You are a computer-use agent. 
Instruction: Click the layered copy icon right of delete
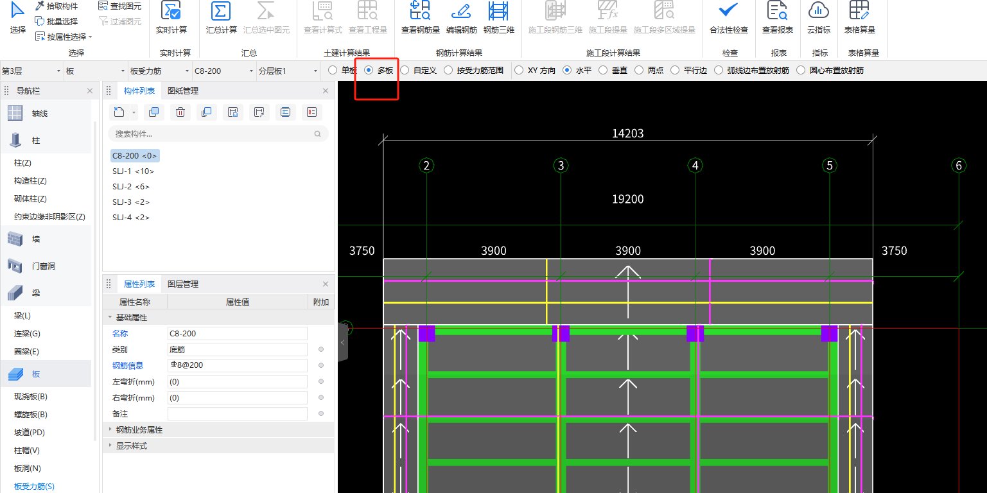point(206,112)
